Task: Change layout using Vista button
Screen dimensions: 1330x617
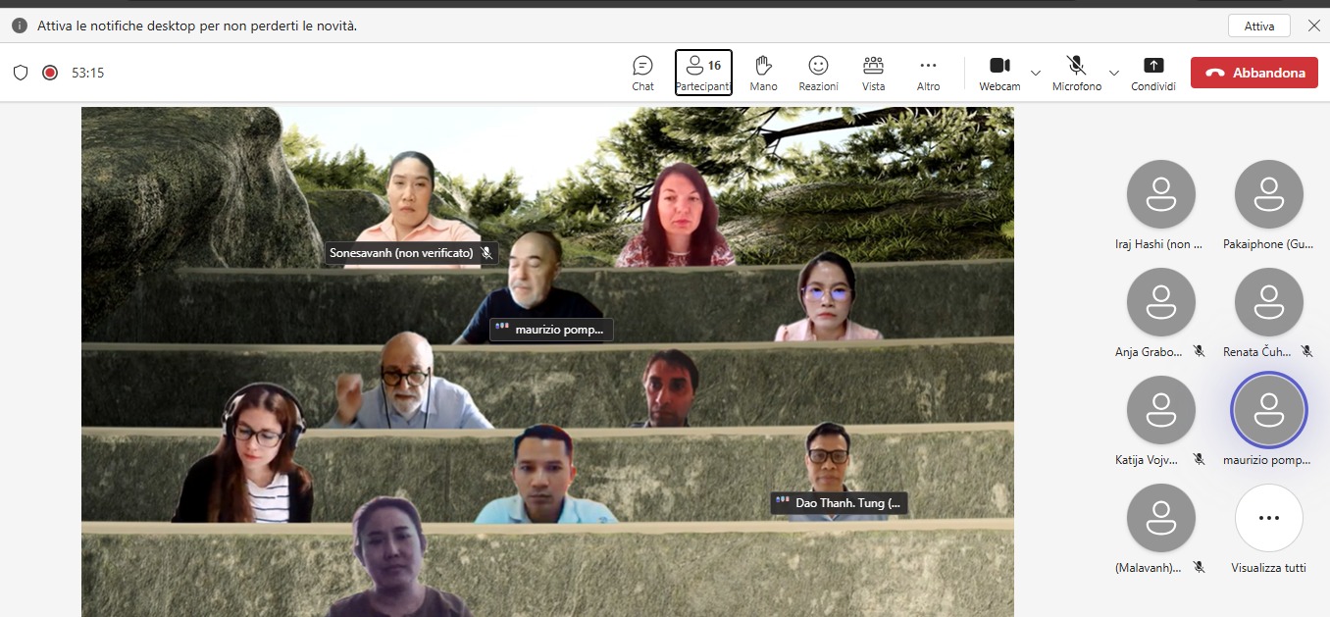Action: (x=873, y=73)
